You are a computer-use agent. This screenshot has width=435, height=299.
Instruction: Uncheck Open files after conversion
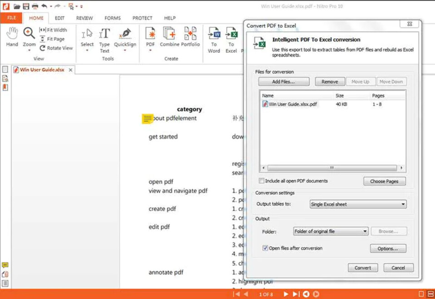(265, 248)
